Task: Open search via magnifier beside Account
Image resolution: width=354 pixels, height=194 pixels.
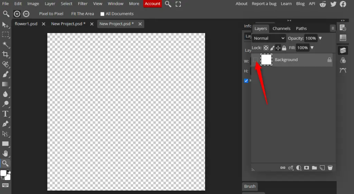Action: point(168,4)
